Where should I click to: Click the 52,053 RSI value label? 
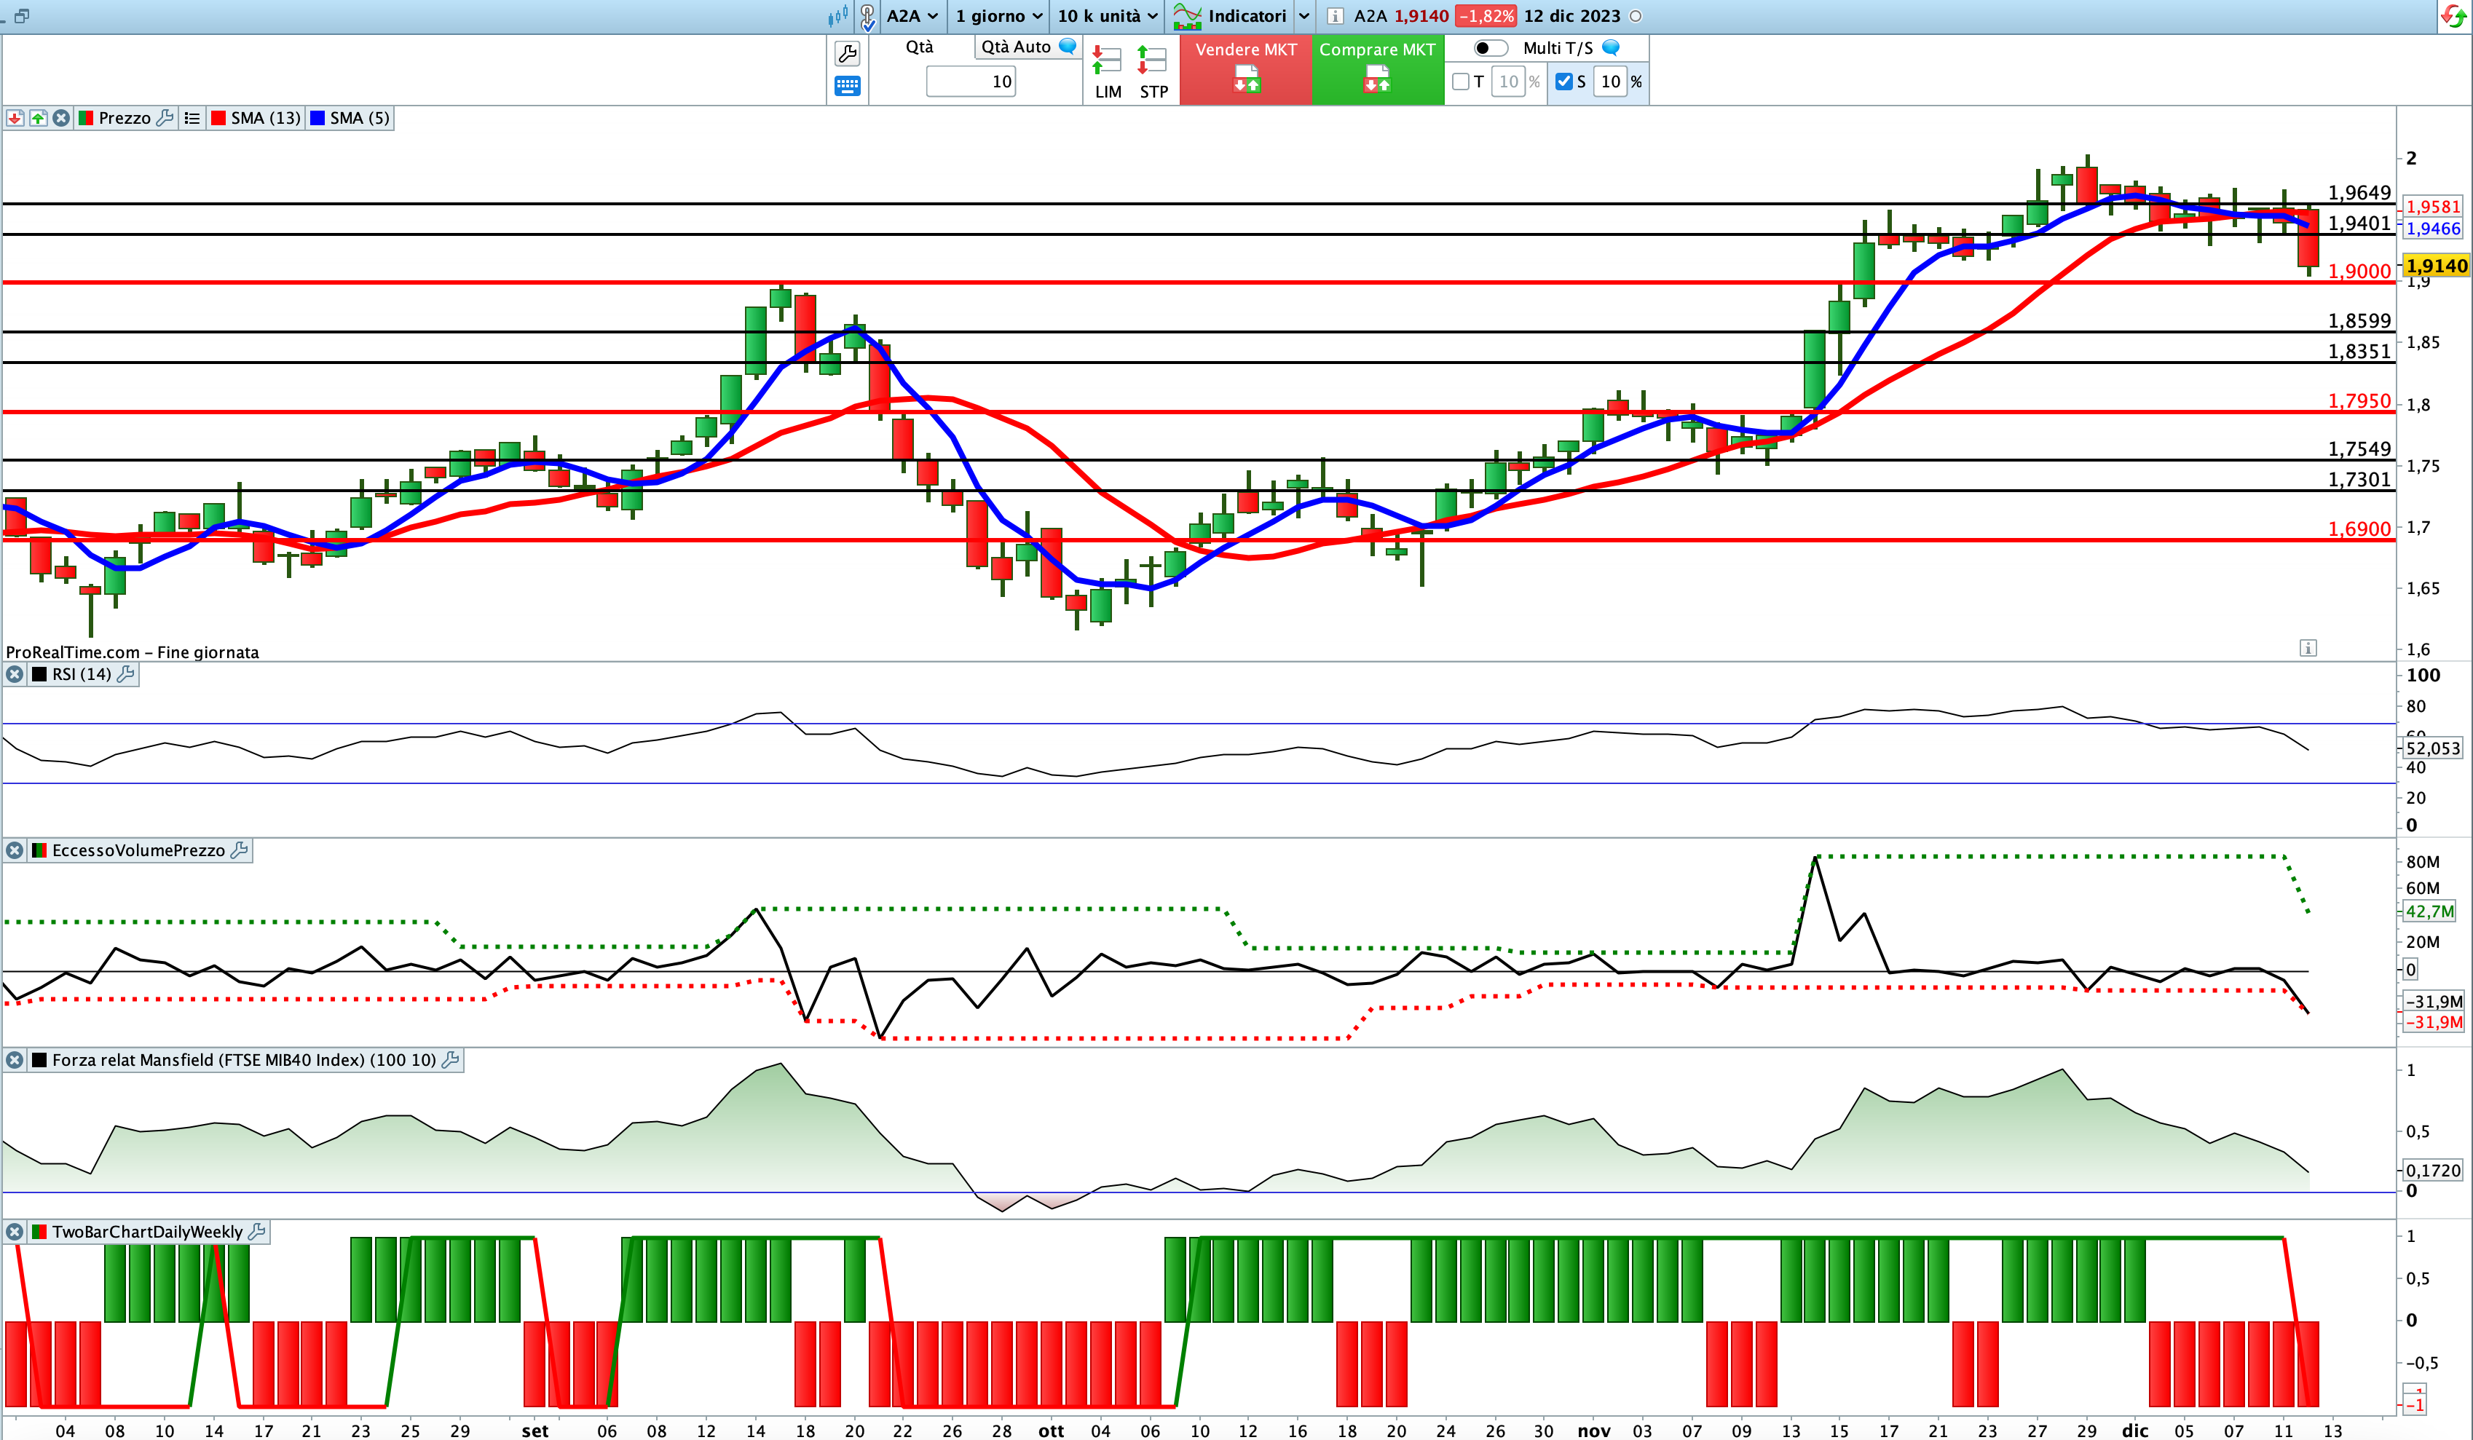(2434, 748)
